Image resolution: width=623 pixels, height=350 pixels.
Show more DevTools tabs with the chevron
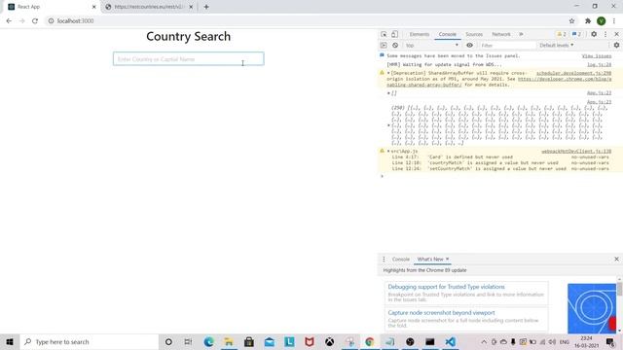click(521, 34)
